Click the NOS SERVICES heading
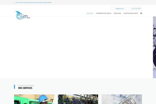The image size is (156, 104). pos(25,88)
